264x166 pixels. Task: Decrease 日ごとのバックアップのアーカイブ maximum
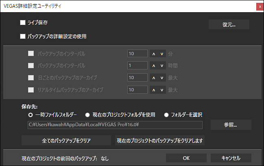(162, 78)
